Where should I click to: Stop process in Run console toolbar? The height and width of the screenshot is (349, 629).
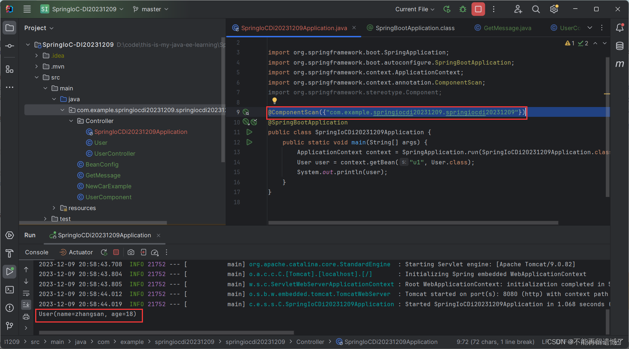[116, 252]
